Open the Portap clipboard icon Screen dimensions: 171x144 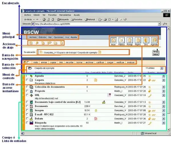pyautogui.click(x=130, y=40)
